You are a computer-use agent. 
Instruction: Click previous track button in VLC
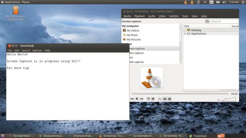132,99
